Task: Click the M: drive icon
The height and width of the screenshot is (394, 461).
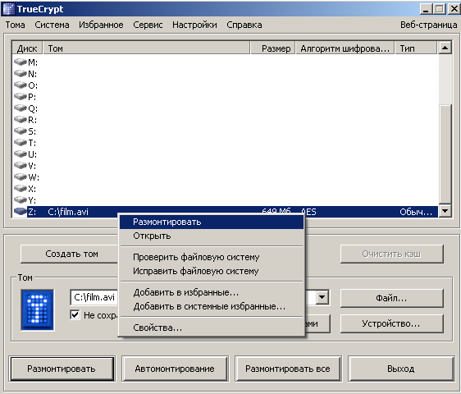Action: point(21,62)
